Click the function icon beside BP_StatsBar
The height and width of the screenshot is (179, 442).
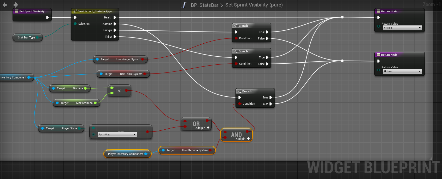point(184,5)
